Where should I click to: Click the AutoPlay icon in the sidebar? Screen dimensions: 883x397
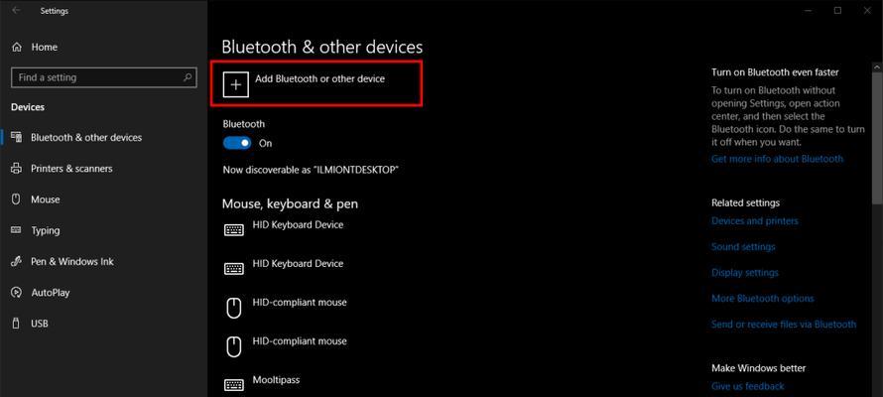tap(16, 292)
